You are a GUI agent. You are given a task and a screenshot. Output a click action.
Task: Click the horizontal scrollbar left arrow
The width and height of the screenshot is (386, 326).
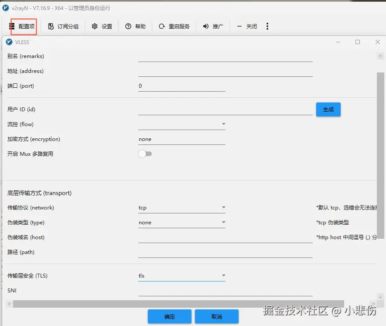coord(10,304)
